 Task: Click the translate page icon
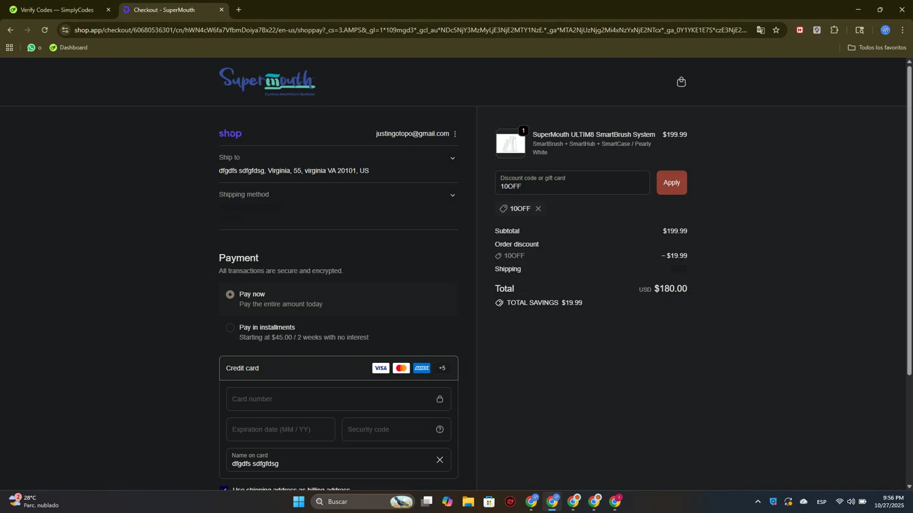click(x=760, y=30)
